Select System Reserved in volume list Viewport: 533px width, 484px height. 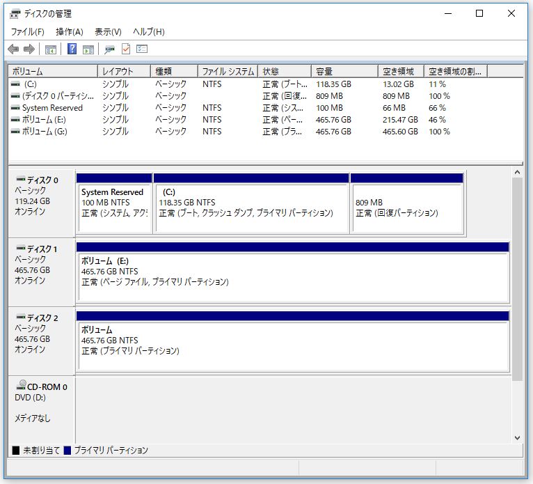(52, 108)
